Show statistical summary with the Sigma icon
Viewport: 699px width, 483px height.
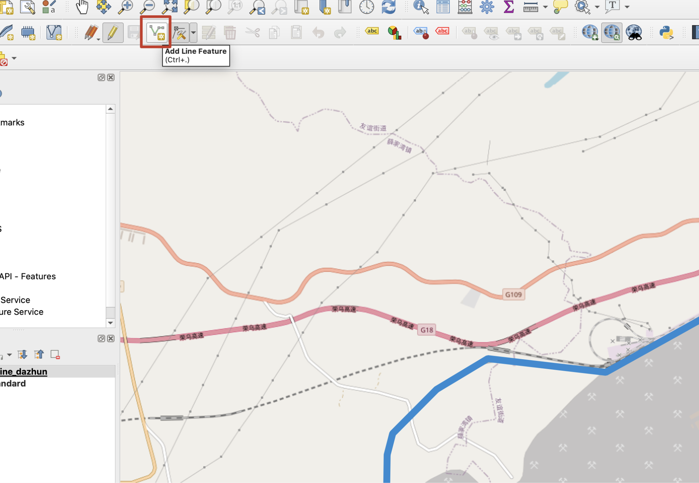[x=509, y=6]
